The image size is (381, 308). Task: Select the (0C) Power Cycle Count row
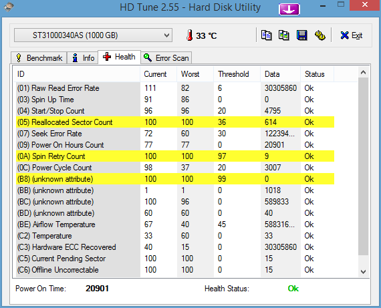coord(175,168)
